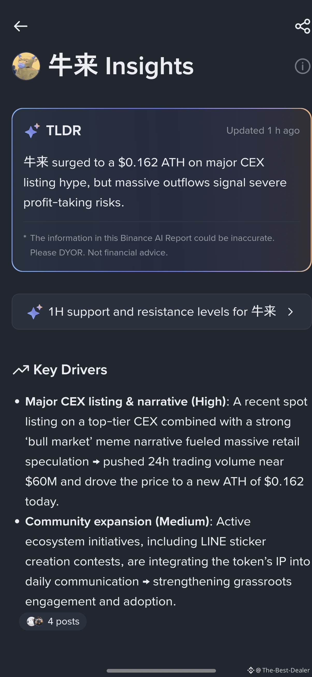Screen dimensions: 312x677
Task: Tap the sparkle icon beside TLDR
Action: pyautogui.click(x=32, y=130)
